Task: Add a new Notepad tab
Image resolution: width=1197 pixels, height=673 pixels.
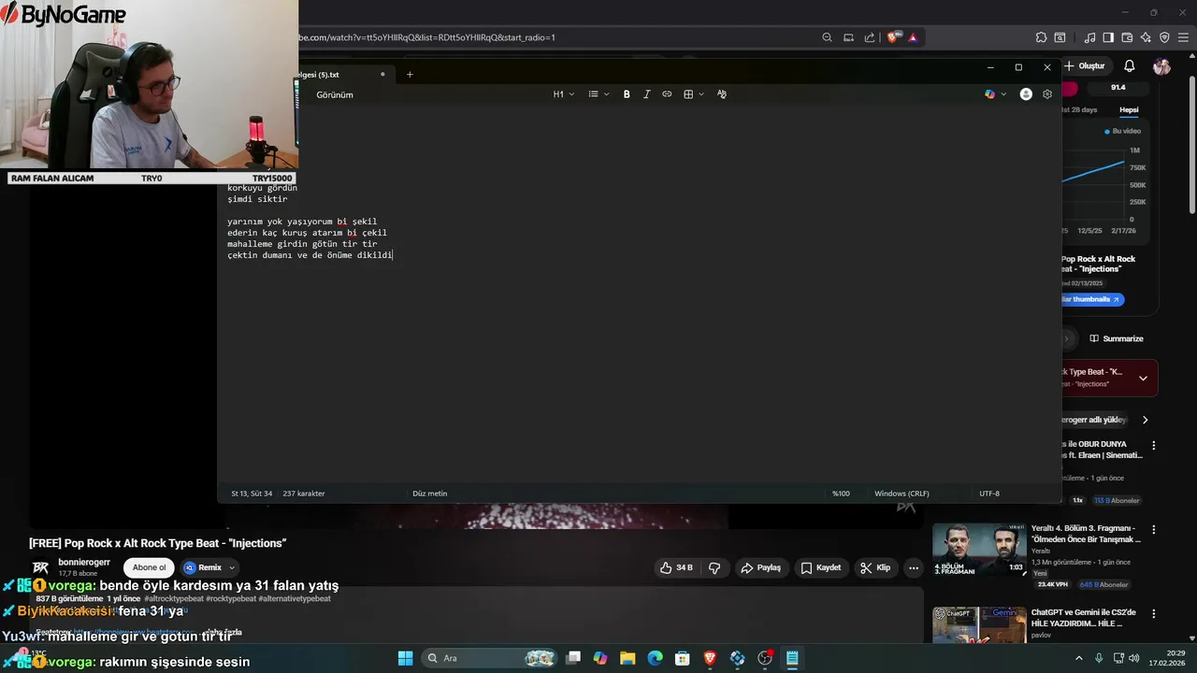Action: (410, 75)
